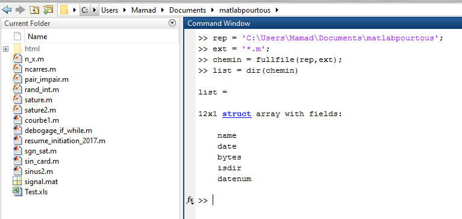Click the 'isdir' field name in output
This screenshot has width=462, height=219.
click(x=229, y=168)
